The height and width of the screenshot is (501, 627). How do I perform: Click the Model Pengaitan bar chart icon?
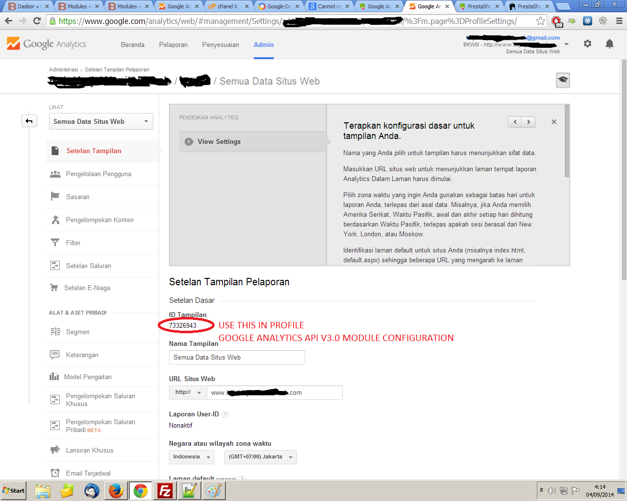pos(54,377)
